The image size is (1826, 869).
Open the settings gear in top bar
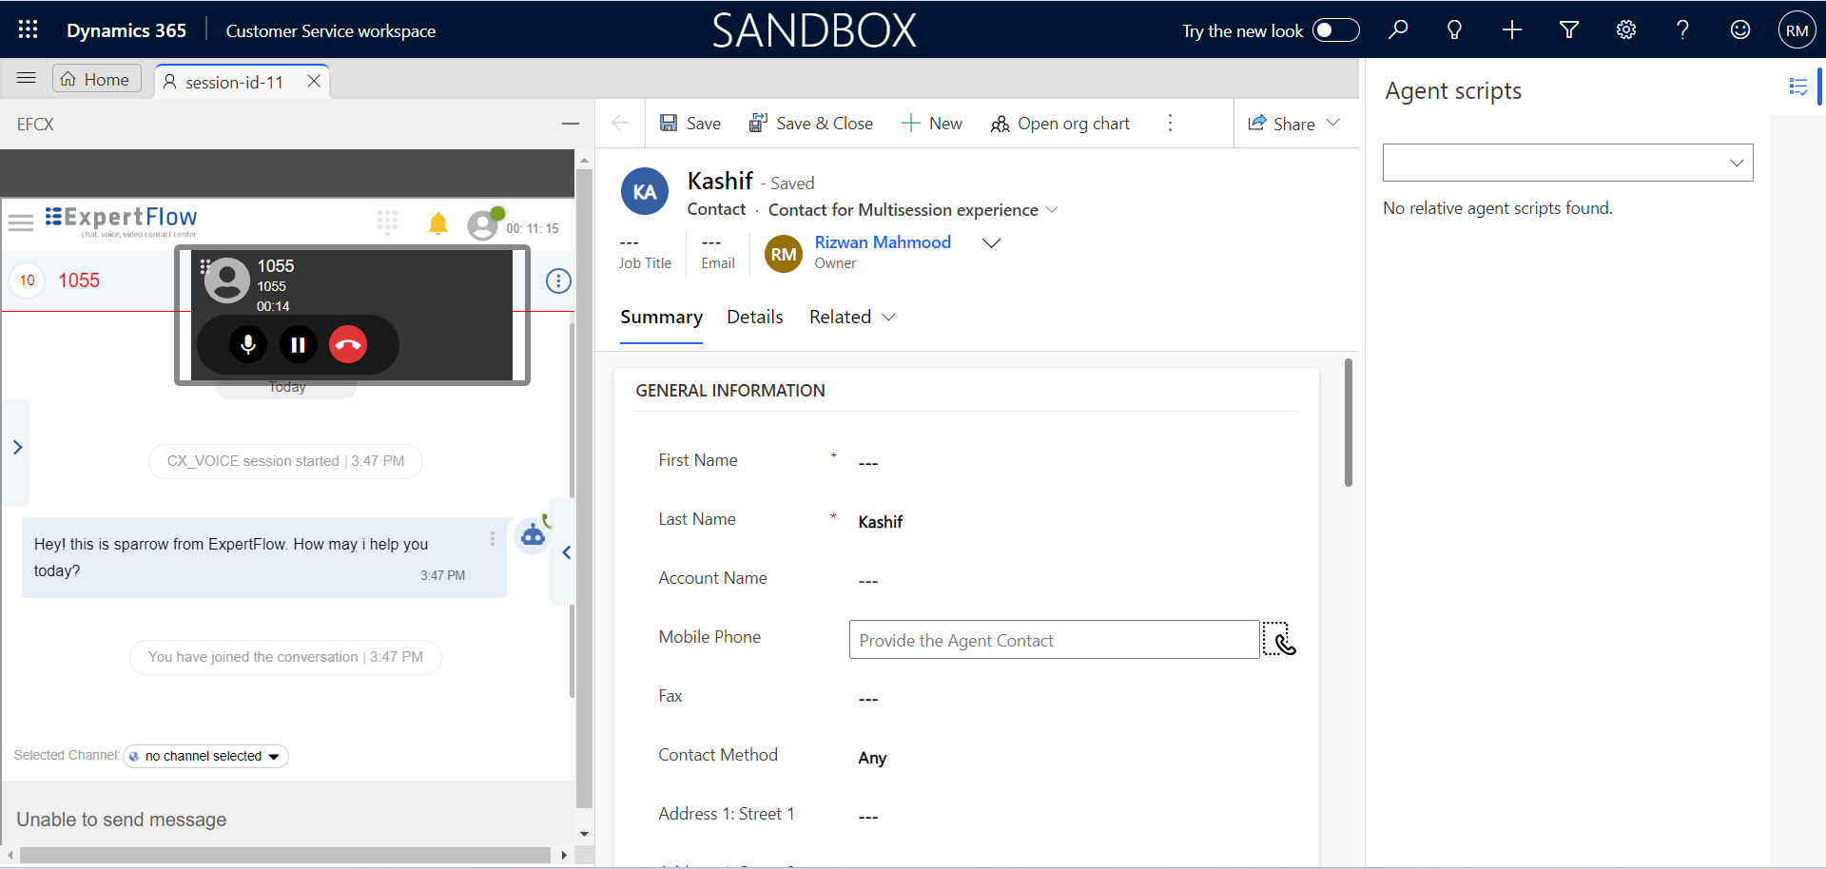click(1625, 29)
